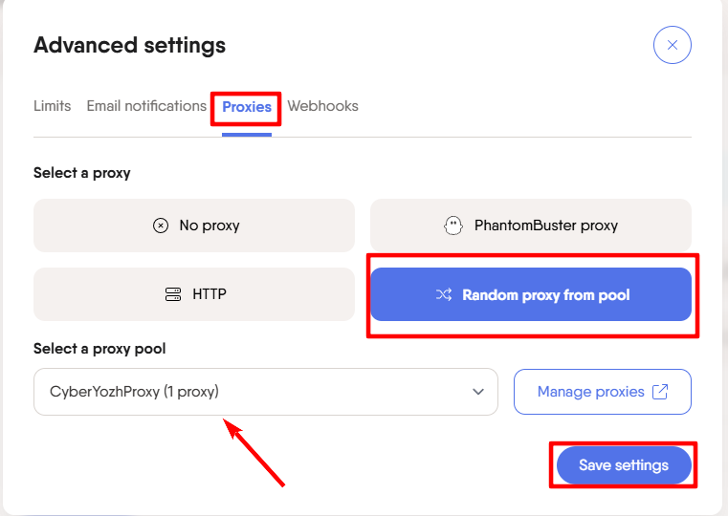Select the Proxies tab
728x516 pixels.
(x=247, y=107)
